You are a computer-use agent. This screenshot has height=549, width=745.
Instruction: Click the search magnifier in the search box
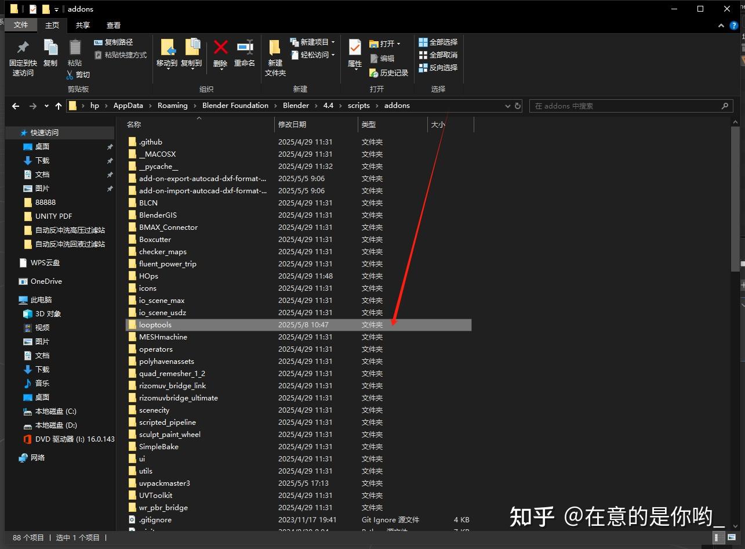click(725, 106)
